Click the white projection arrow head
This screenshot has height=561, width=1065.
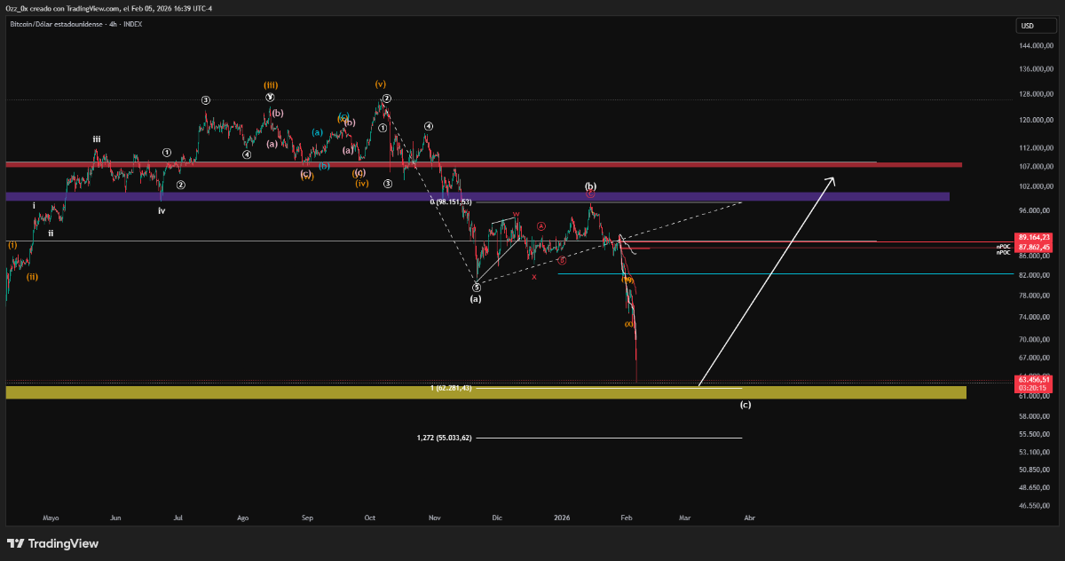[x=832, y=181]
